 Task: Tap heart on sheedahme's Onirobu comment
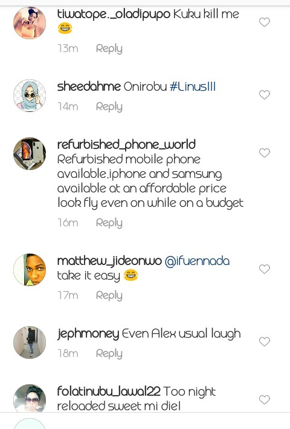click(265, 94)
